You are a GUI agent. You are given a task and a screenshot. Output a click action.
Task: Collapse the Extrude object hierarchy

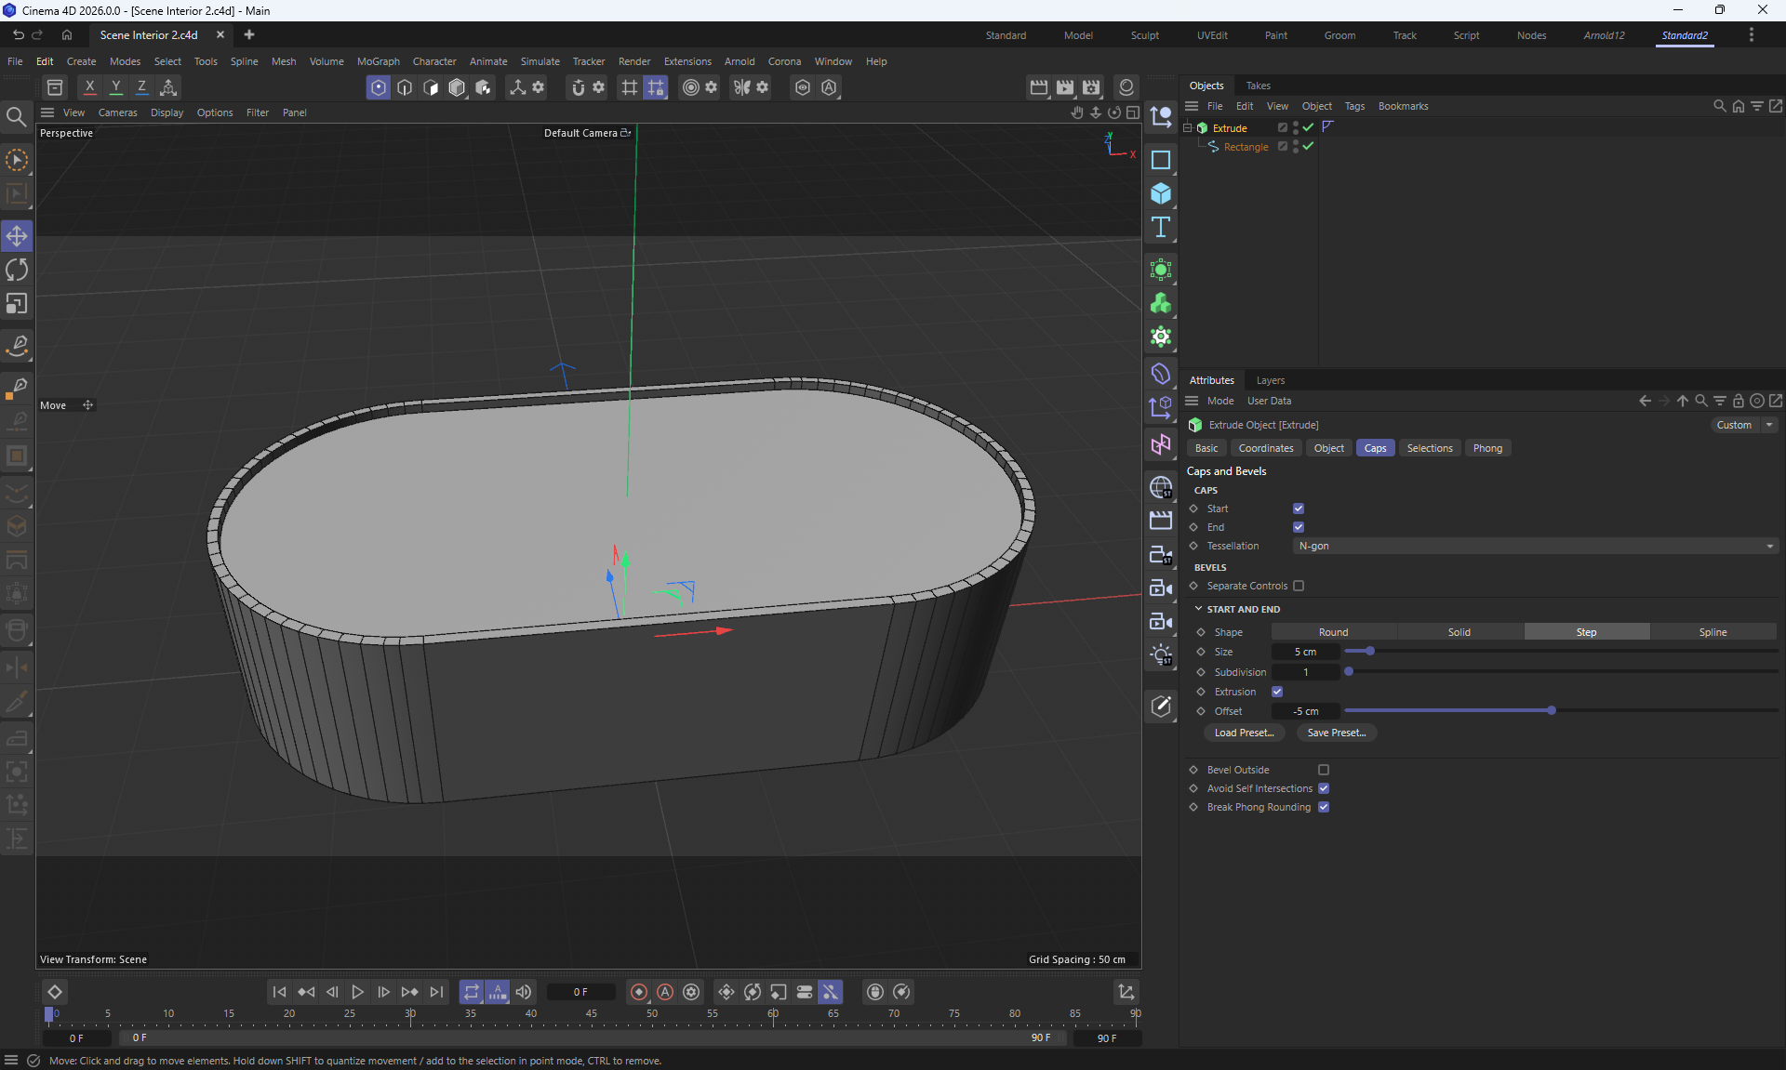point(1187,127)
